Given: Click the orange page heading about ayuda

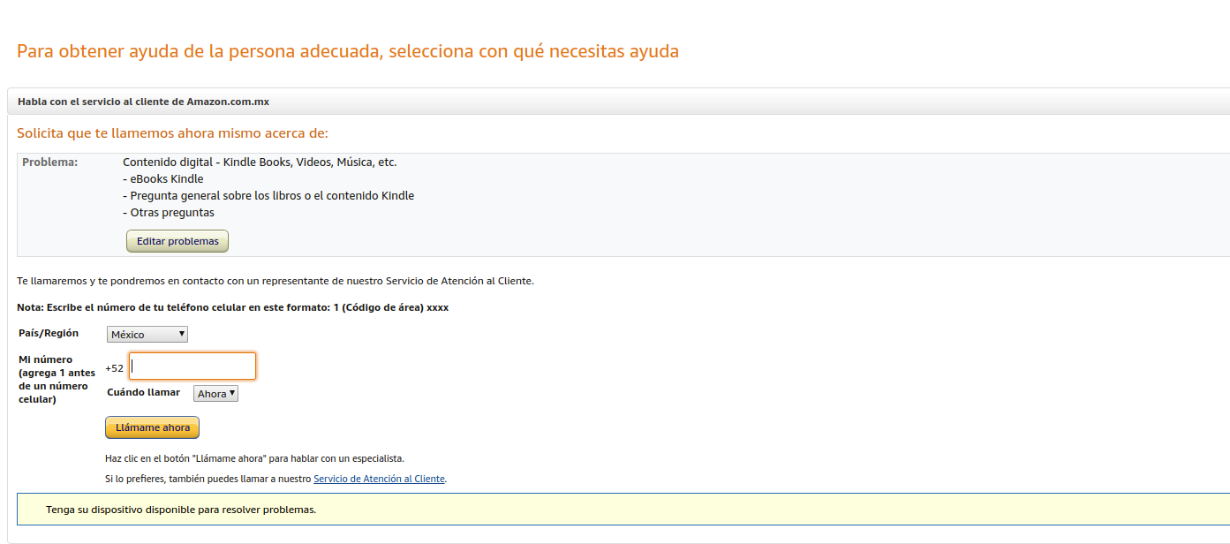Looking at the screenshot, I should [348, 51].
